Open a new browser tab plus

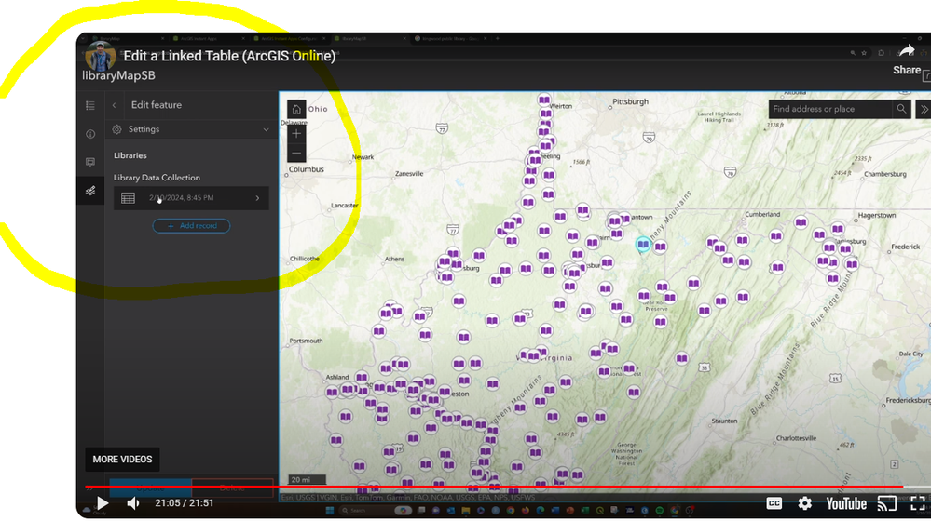pos(498,38)
